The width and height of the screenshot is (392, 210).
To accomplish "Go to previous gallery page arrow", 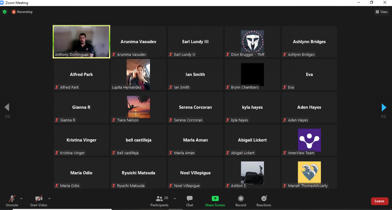I will 7,107.
